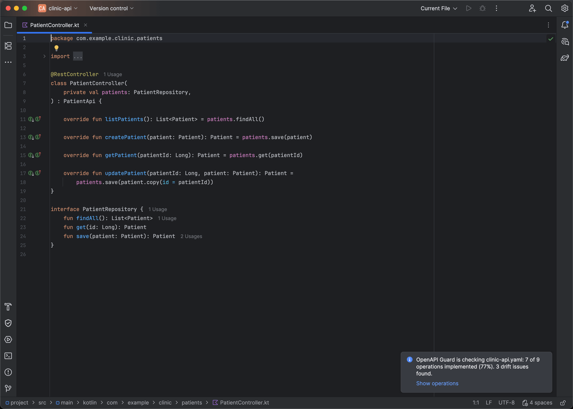Screen dimensions: 573x409
Task: Click the example breadcrumb
Action: pos(138,403)
